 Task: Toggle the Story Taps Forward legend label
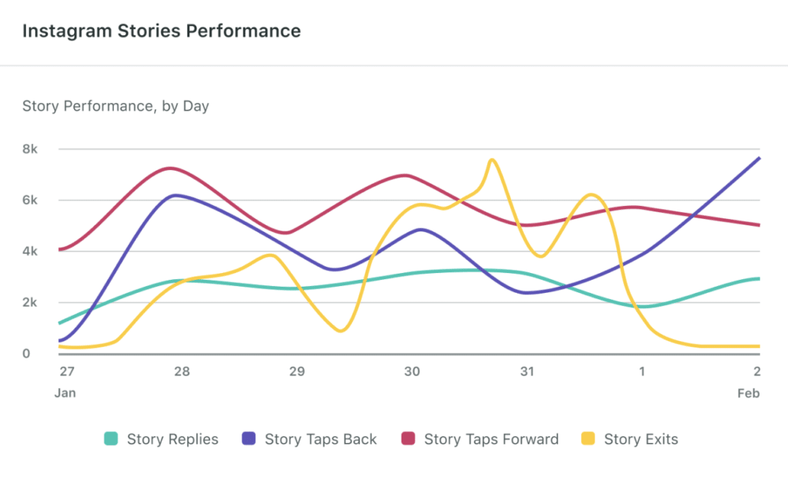click(x=491, y=440)
